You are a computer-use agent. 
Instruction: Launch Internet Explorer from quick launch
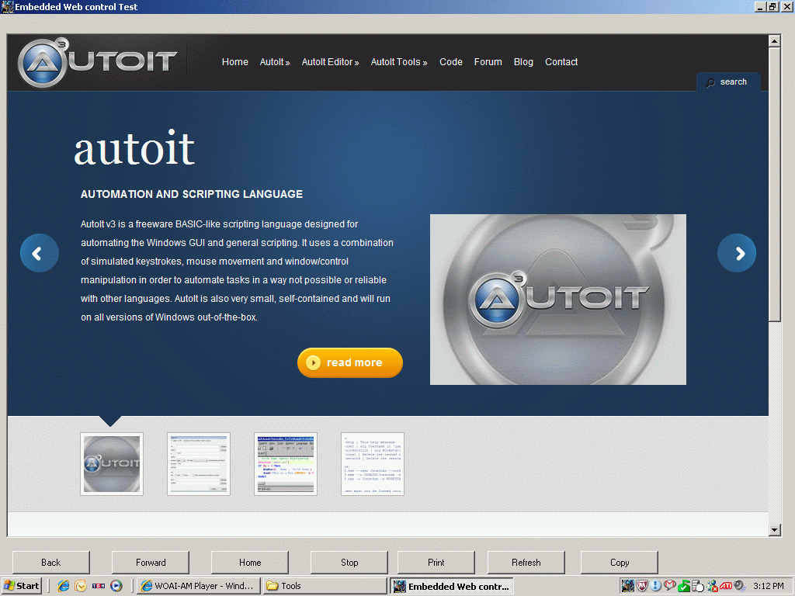point(64,586)
